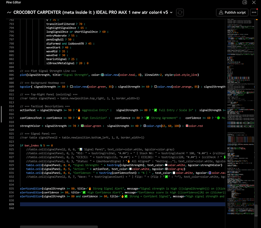Click the 'actionText' variable on line 815
This screenshot has width=261, height=228.
pos(28,110)
